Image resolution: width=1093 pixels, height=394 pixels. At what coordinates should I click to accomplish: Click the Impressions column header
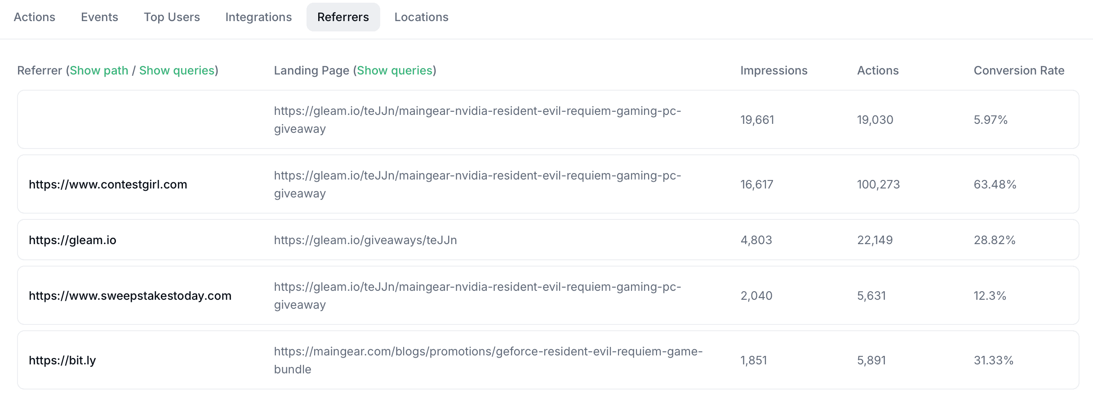click(x=774, y=70)
